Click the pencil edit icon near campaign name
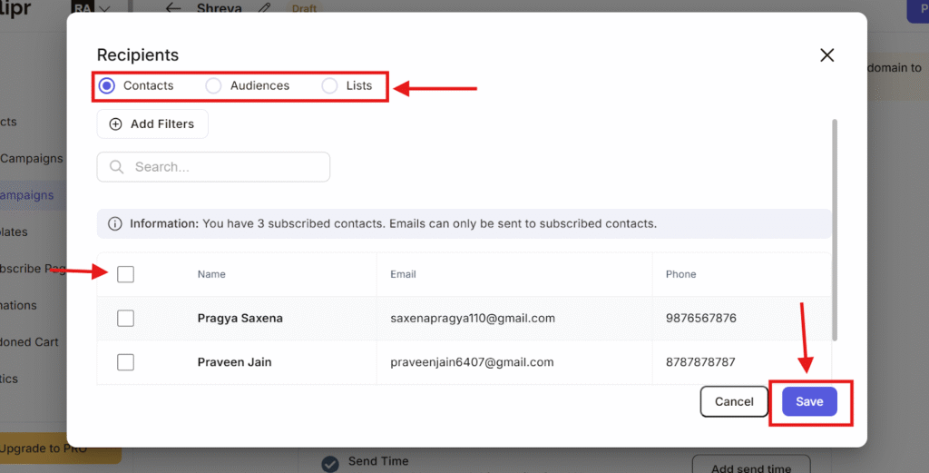Screen dimensions: 929x473 (264, 8)
